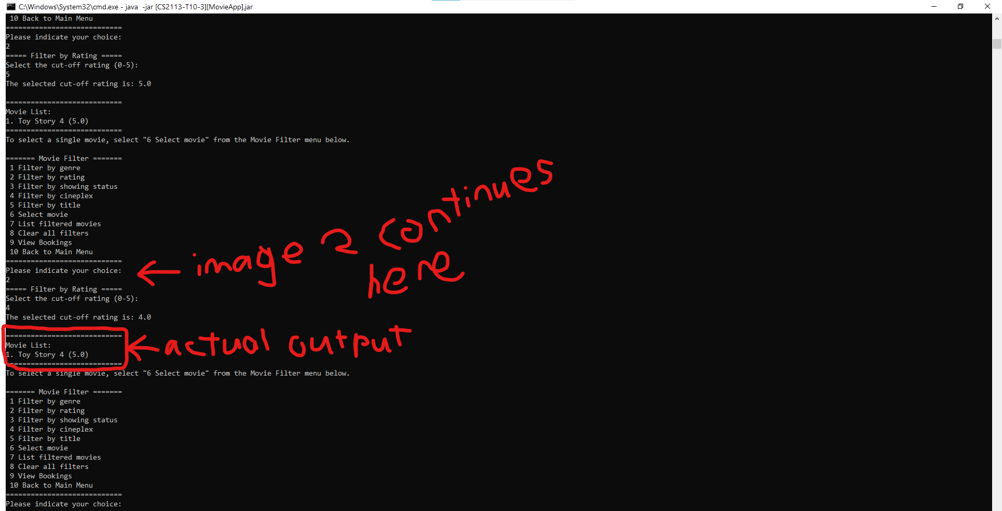
Task: Click 'The selected cut-off rating is: 5.0' line
Action: pos(78,84)
